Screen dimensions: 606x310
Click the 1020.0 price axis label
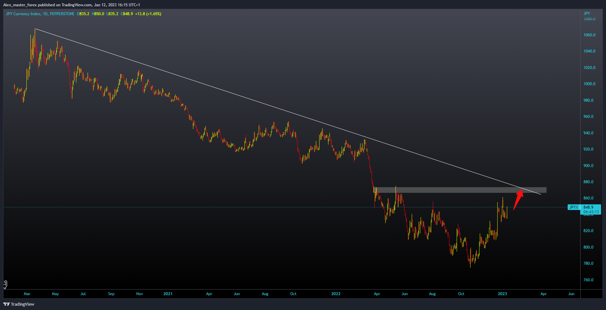point(589,68)
